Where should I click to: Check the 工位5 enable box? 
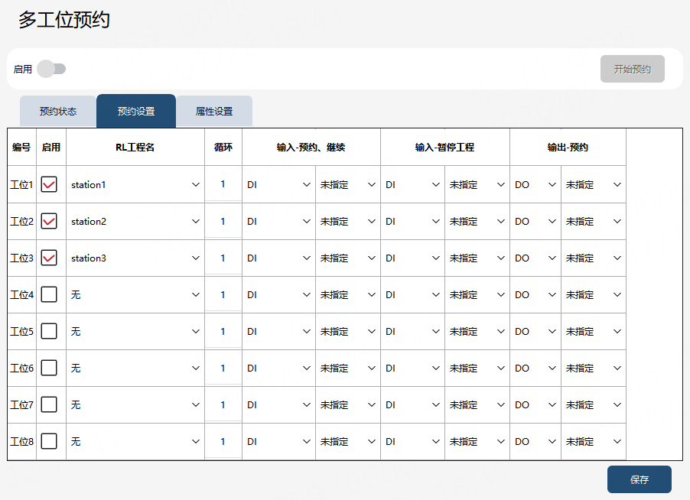[49, 331]
